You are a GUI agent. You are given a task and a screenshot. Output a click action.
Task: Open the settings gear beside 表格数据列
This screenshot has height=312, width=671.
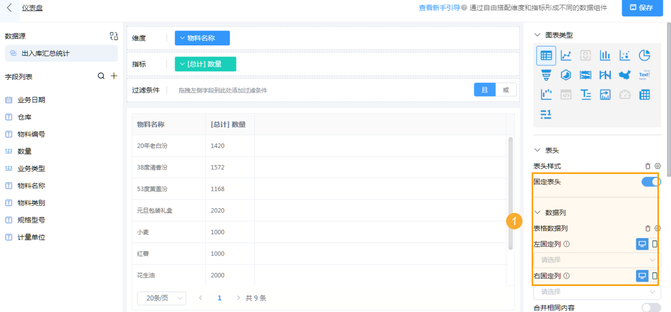(x=657, y=227)
